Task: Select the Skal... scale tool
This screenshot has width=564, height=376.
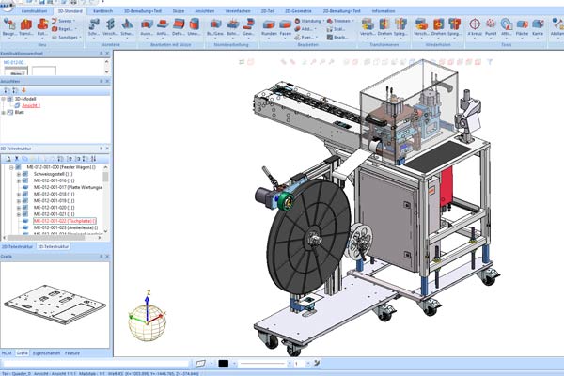Action: coord(337,29)
